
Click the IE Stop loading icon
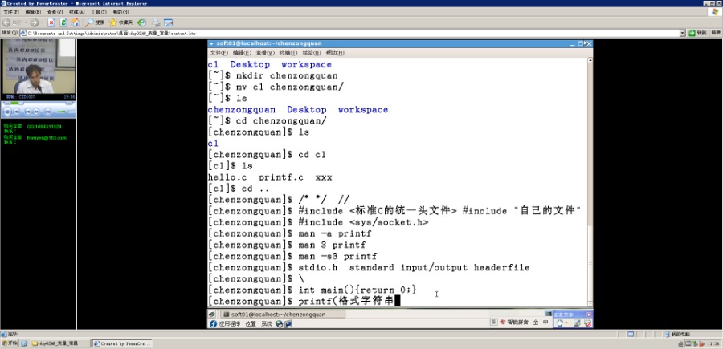pyautogui.click(x=51, y=22)
